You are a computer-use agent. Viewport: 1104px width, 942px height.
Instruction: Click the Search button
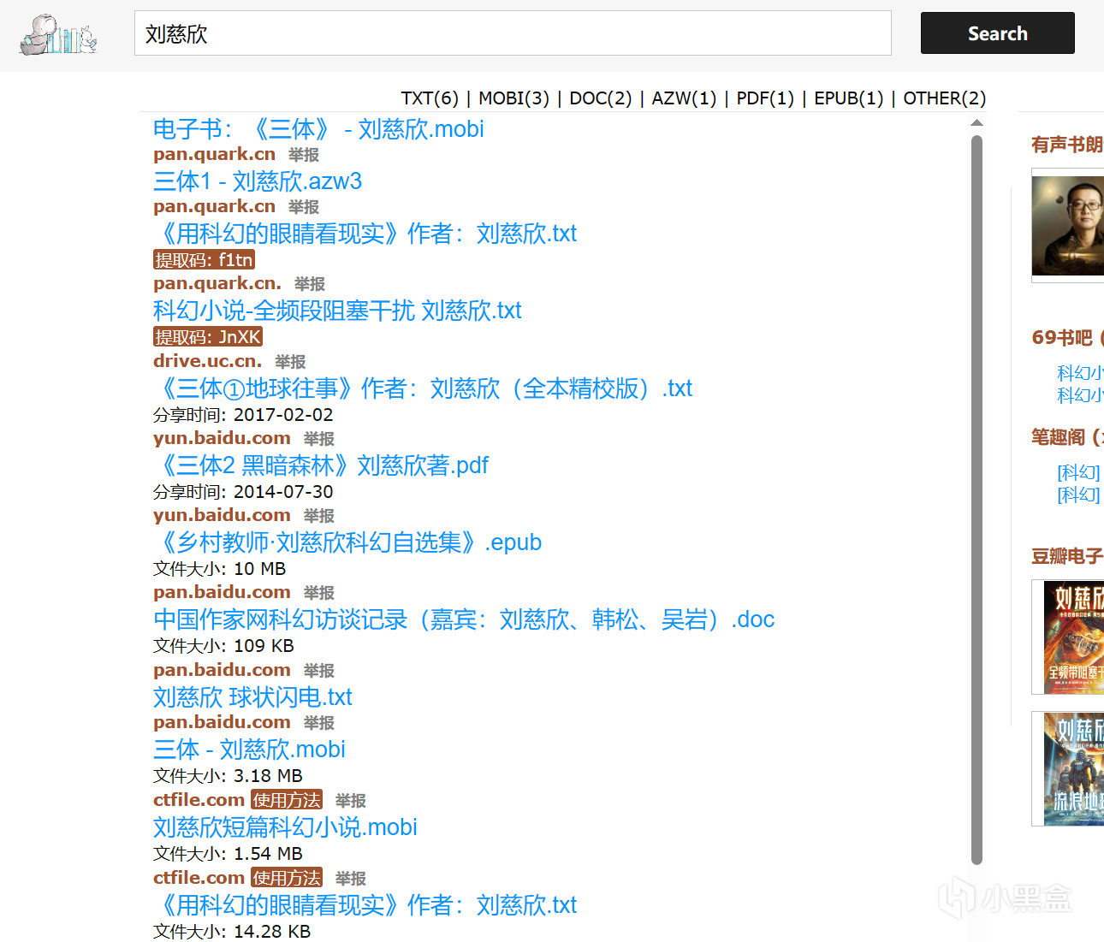pos(997,33)
